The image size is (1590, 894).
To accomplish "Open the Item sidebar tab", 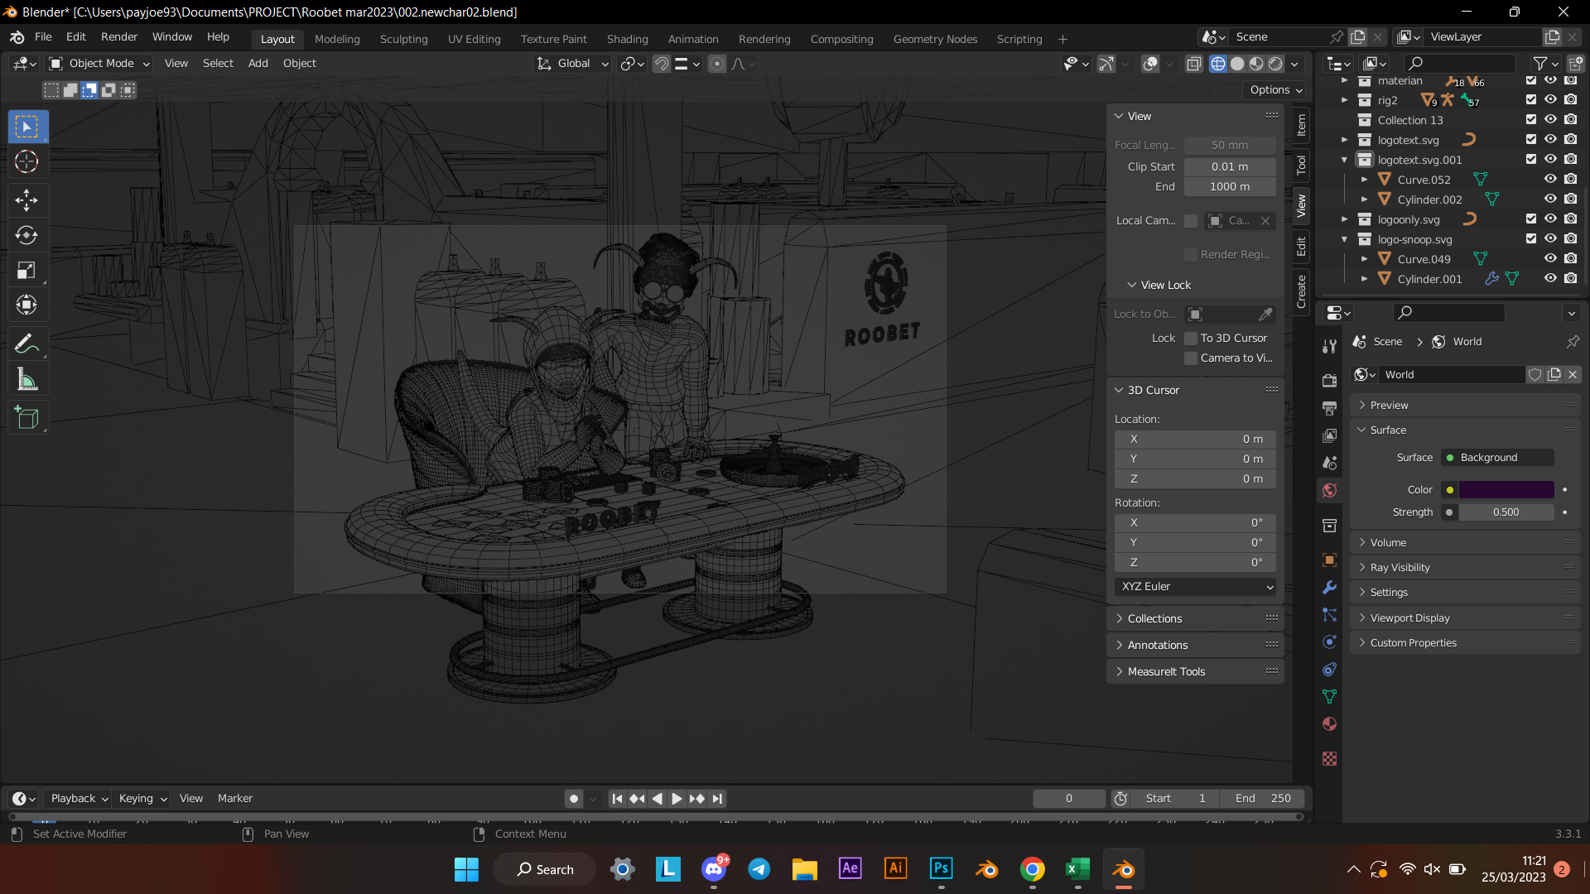I will (x=1301, y=125).
